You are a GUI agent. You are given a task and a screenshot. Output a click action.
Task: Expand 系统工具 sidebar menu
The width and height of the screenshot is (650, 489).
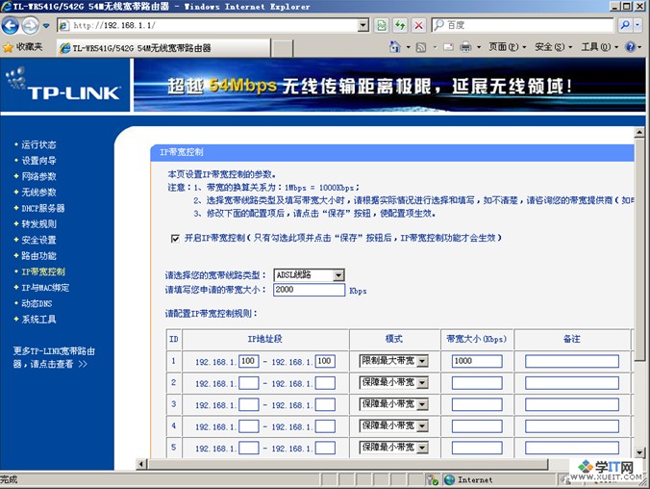pyautogui.click(x=38, y=320)
